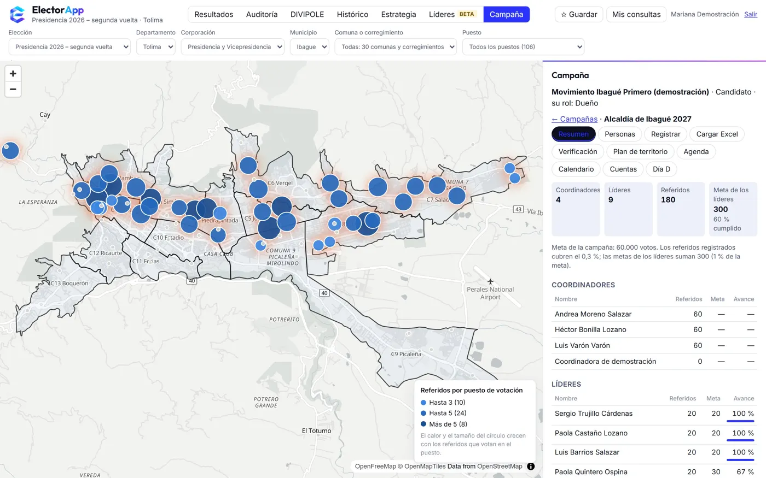Expand the Departamento dropdown showing Tolima
This screenshot has width=766, height=478.
156,47
